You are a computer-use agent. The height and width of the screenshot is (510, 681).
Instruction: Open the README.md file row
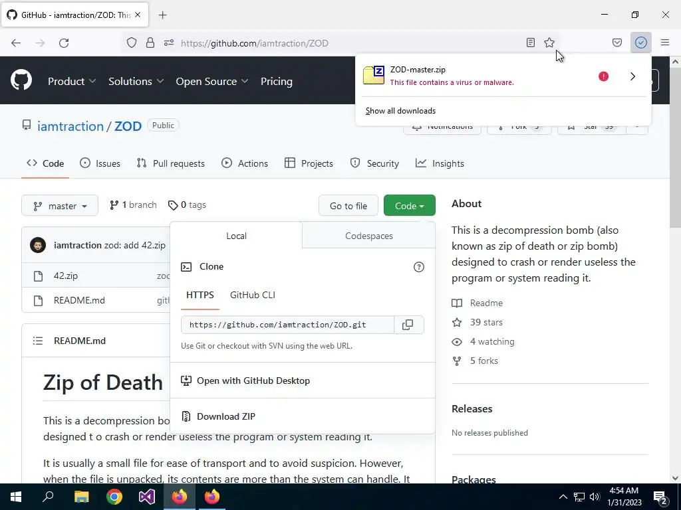80,300
